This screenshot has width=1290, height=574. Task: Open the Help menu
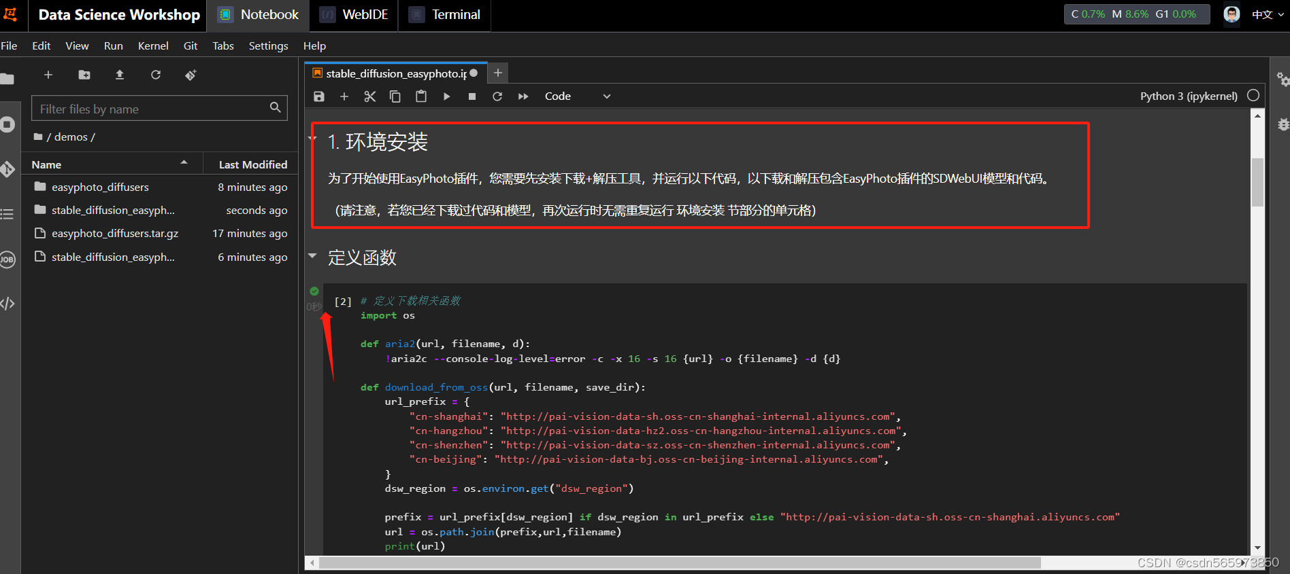[314, 46]
